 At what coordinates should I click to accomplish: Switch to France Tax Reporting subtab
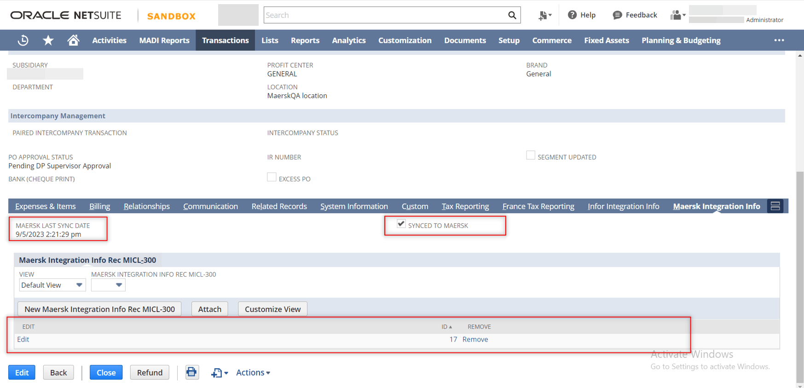(538, 206)
